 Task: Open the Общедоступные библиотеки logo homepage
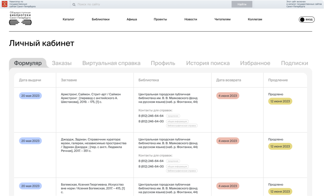[x=20, y=18]
